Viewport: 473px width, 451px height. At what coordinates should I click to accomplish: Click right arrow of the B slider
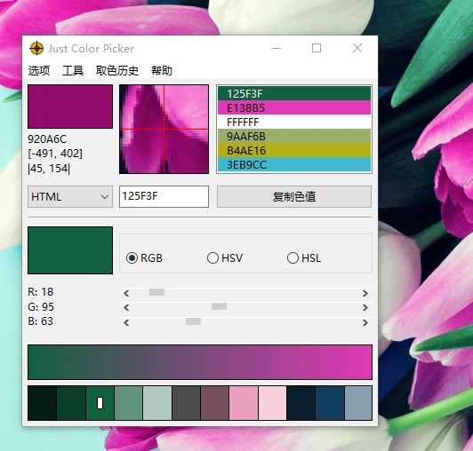[365, 322]
